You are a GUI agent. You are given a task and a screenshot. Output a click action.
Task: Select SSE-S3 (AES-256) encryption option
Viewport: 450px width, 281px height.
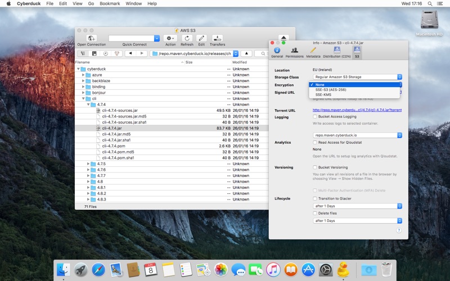click(330, 89)
